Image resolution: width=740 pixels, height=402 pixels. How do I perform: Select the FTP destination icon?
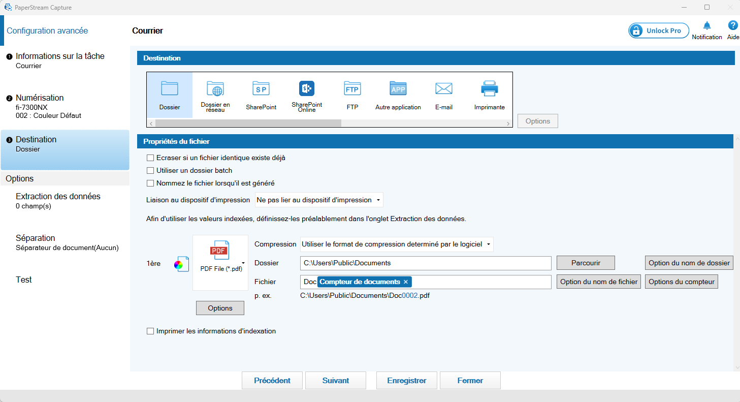[352, 95]
